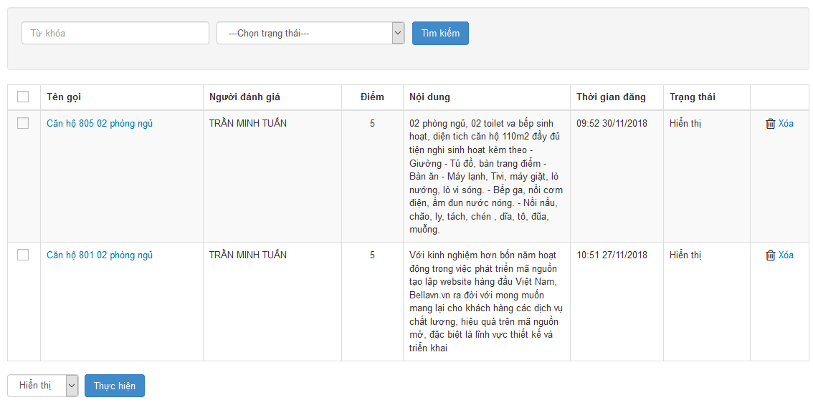
Task: Expand the bottom "Hiển thị" action dropdown
Action: pos(42,386)
